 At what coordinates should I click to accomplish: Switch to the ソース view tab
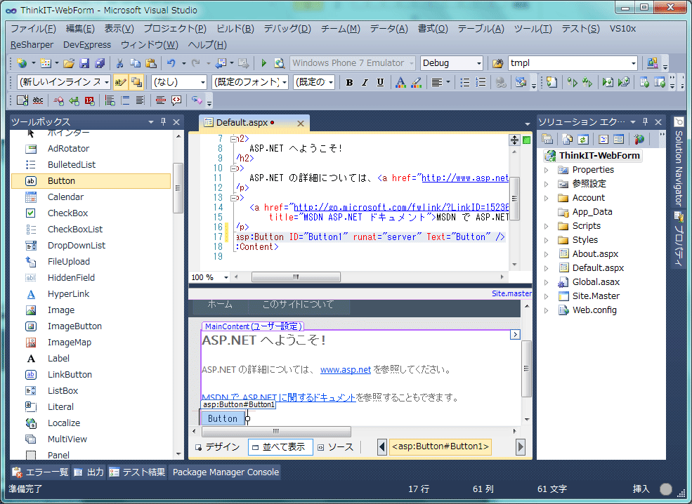coord(335,447)
